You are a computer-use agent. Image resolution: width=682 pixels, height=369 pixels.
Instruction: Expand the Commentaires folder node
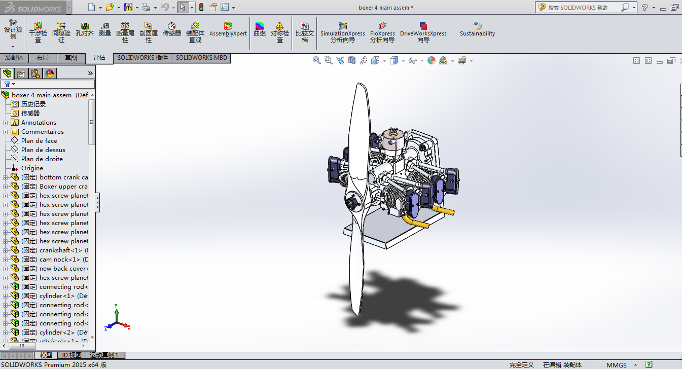(6, 132)
